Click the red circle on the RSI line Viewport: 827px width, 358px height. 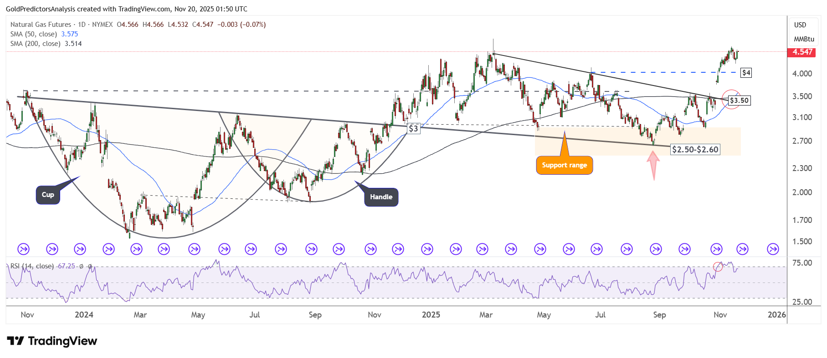[x=718, y=267]
